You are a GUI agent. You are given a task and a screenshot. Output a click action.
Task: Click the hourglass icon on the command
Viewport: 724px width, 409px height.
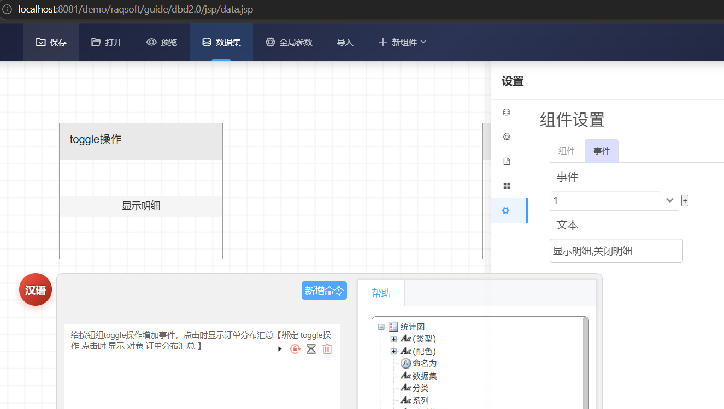pyautogui.click(x=311, y=349)
